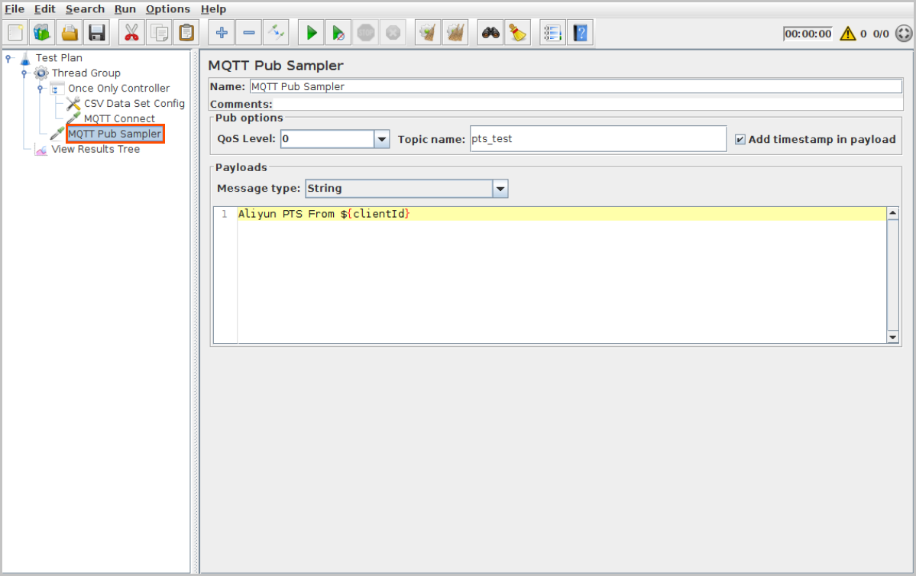Collapse the Once Only Controller node
916x576 pixels.
(x=40, y=88)
